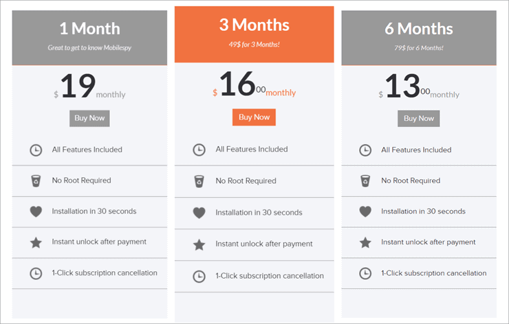Image resolution: width=509 pixels, height=324 pixels.
Task: Click the star icon in 3 Months plan
Action: [199, 244]
